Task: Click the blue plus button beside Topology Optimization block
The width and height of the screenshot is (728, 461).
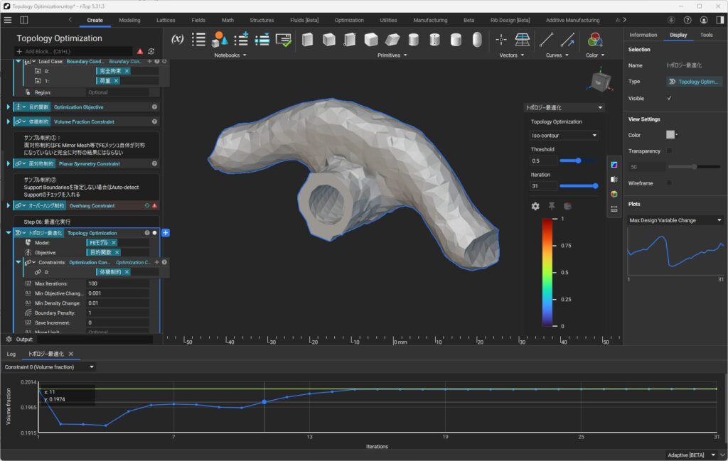Action: pos(166,233)
